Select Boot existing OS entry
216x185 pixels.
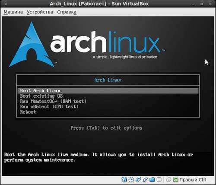pos(108,96)
